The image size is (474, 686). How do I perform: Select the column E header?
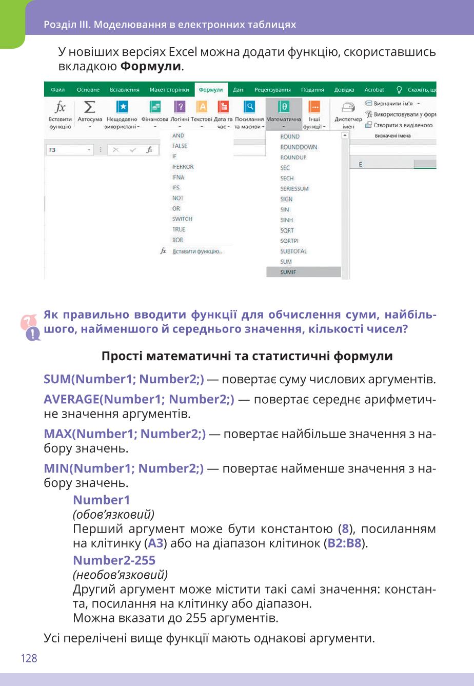(361, 164)
